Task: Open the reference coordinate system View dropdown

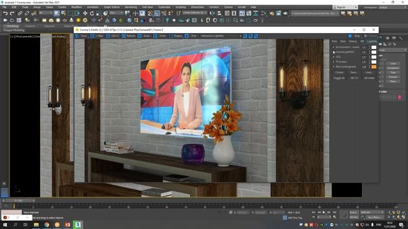Action: click(116, 13)
